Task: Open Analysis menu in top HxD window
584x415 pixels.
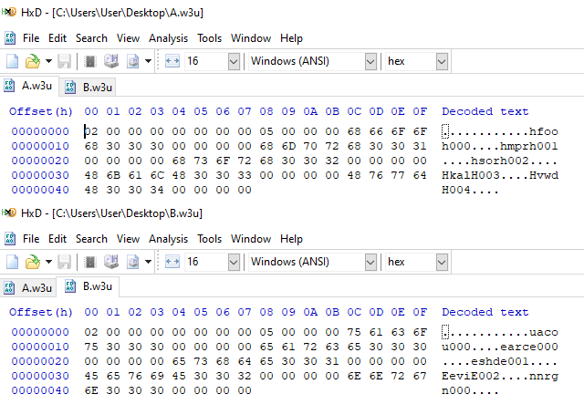Action: click(x=168, y=38)
